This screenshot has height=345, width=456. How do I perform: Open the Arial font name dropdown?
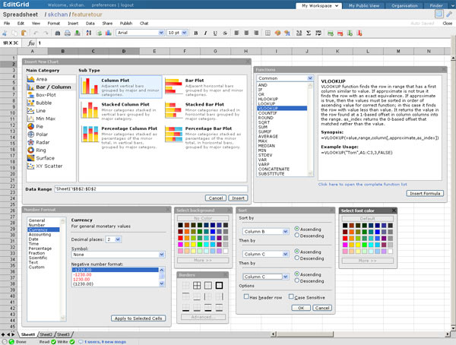pos(140,33)
